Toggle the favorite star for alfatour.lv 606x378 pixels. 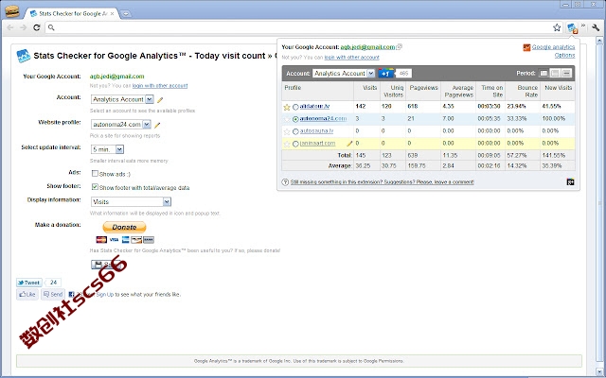pyautogui.click(x=287, y=107)
